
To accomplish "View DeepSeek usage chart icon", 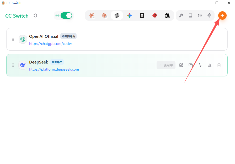I will (x=210, y=65).
